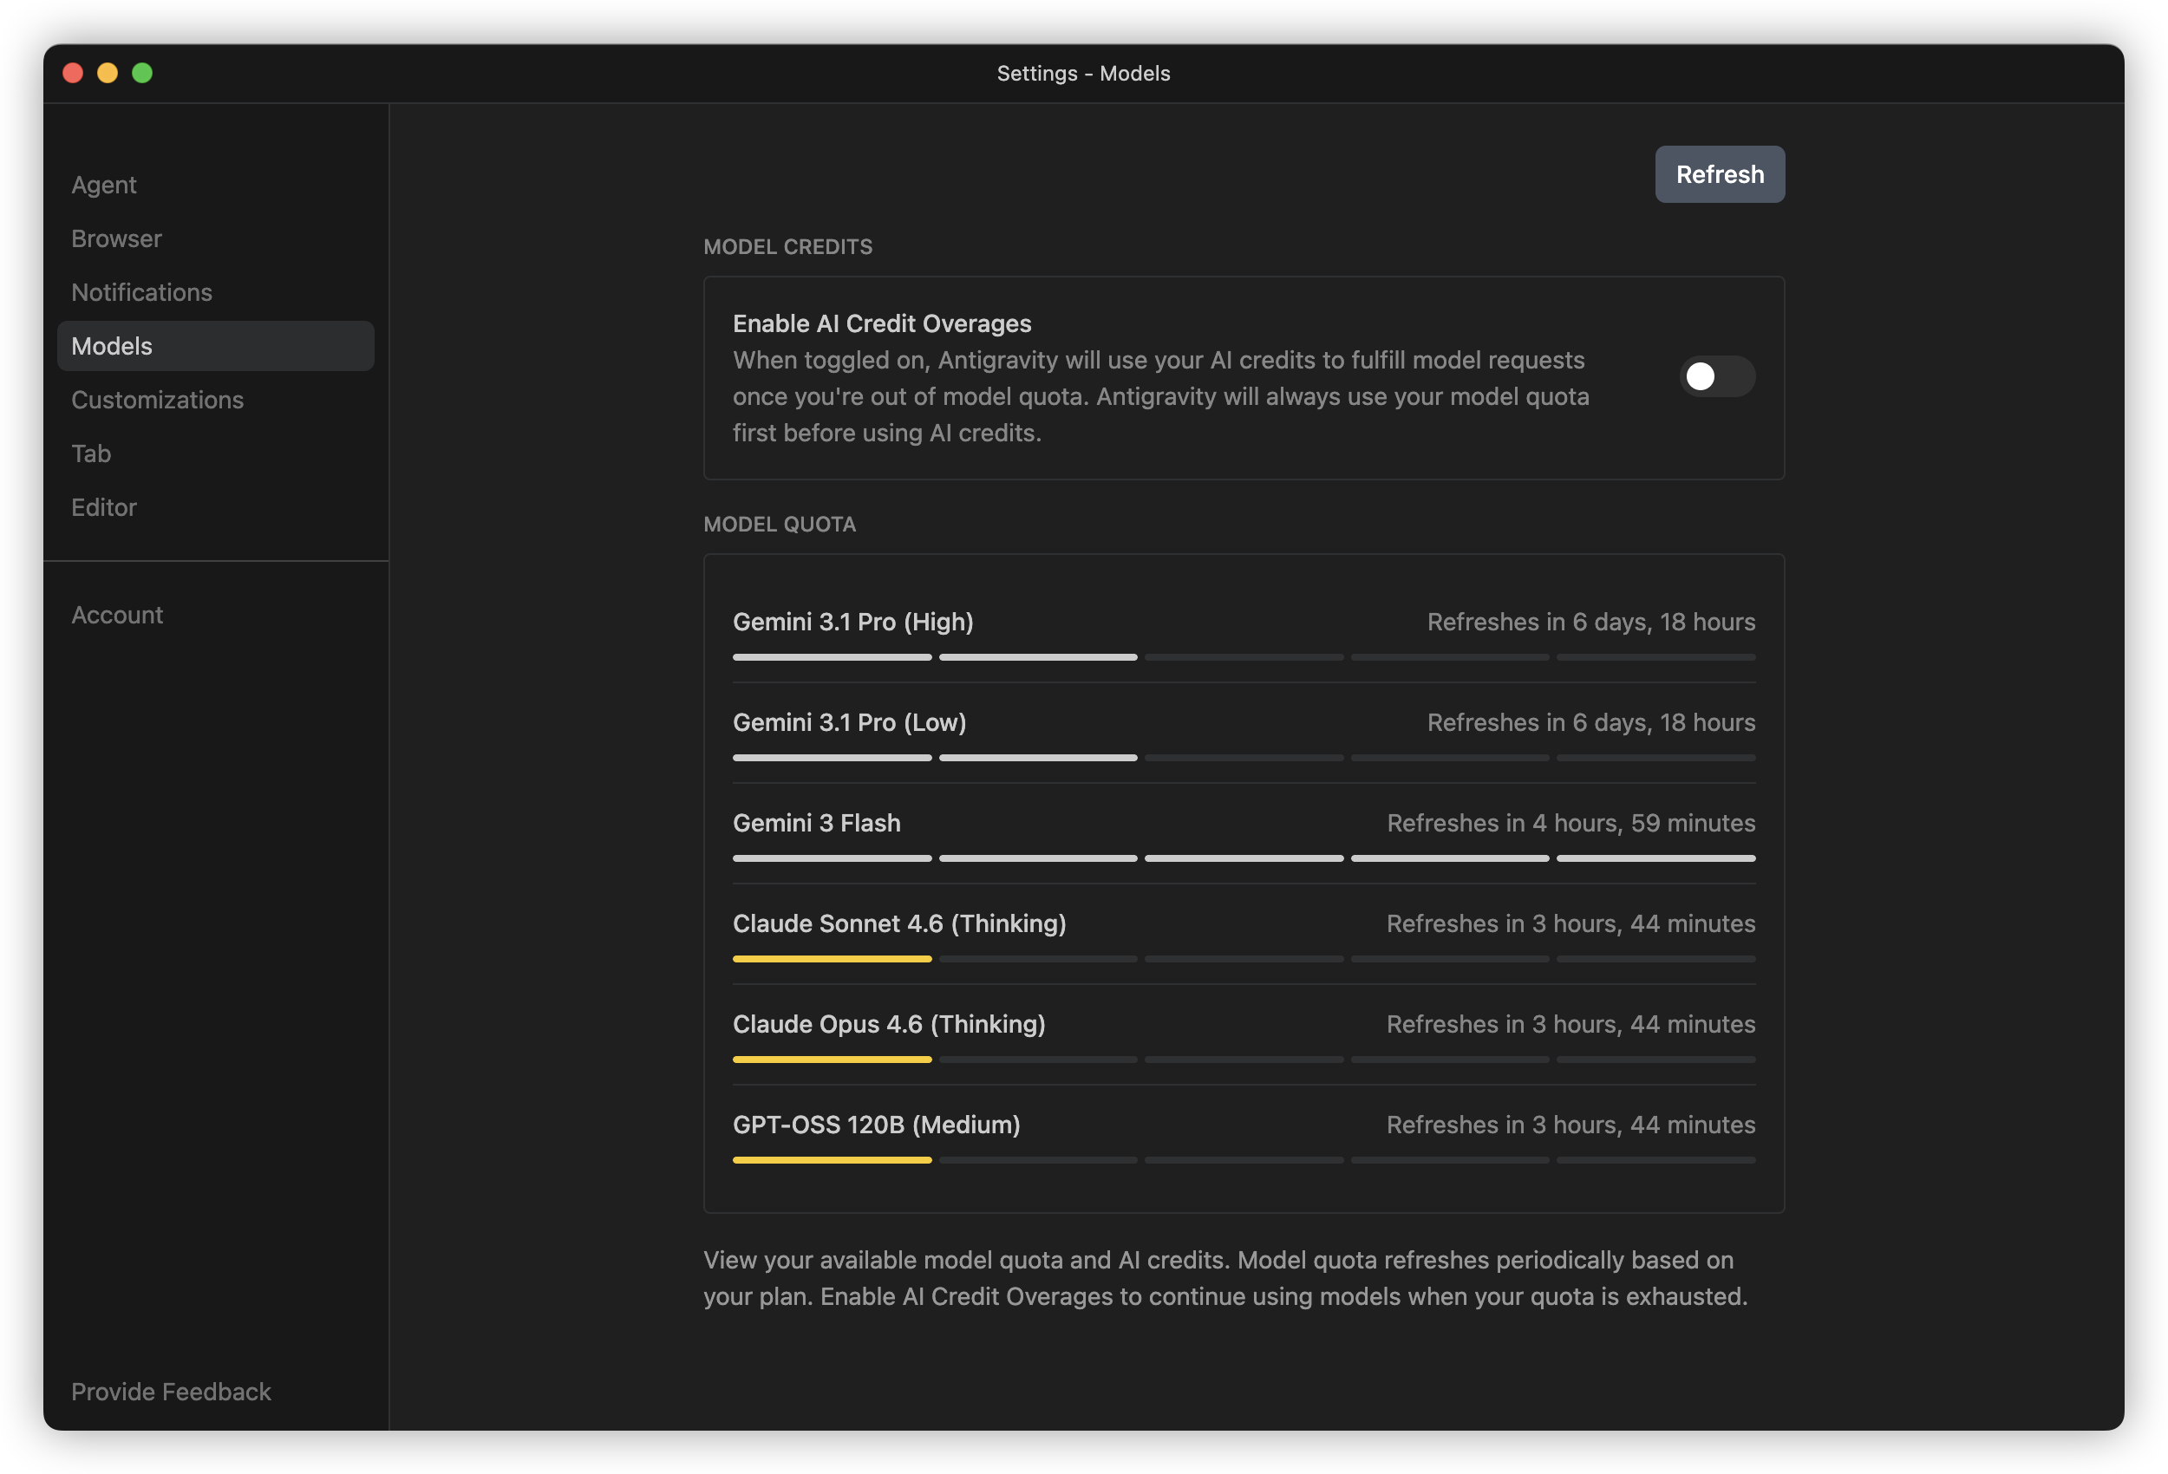The image size is (2168, 1474).
Task: Click the yellow minimize window button
Action: point(108,73)
